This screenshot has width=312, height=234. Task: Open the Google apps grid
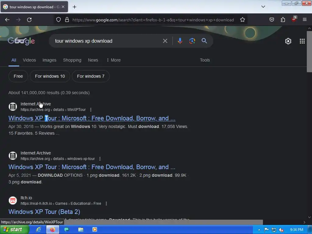click(x=302, y=41)
